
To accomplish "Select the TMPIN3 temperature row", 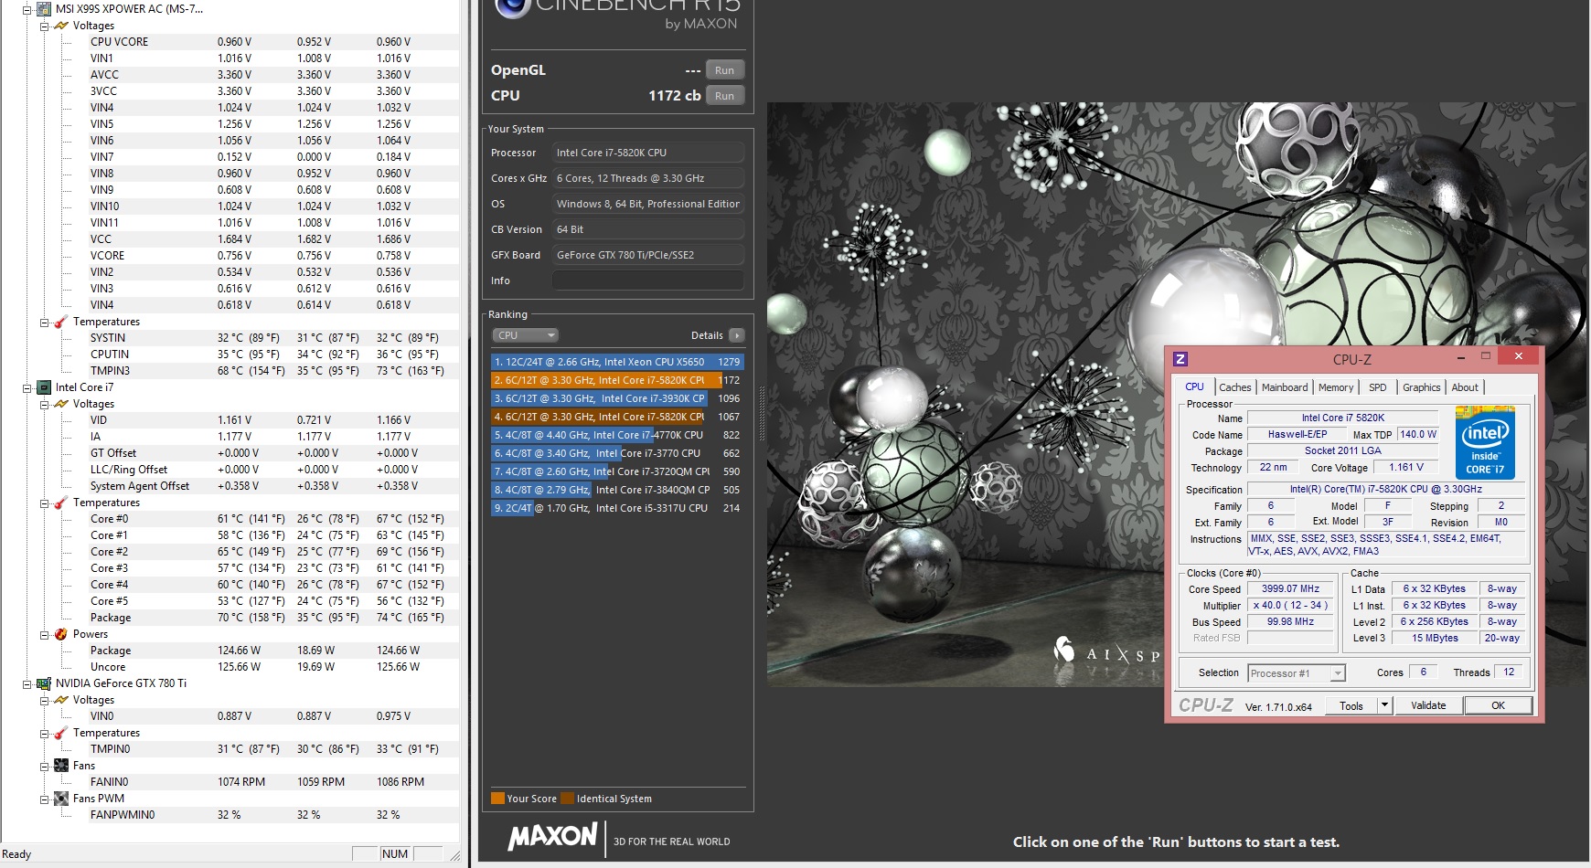I will click(272, 371).
